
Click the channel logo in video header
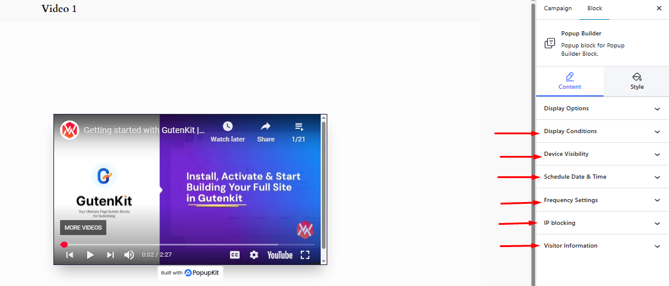(70, 130)
